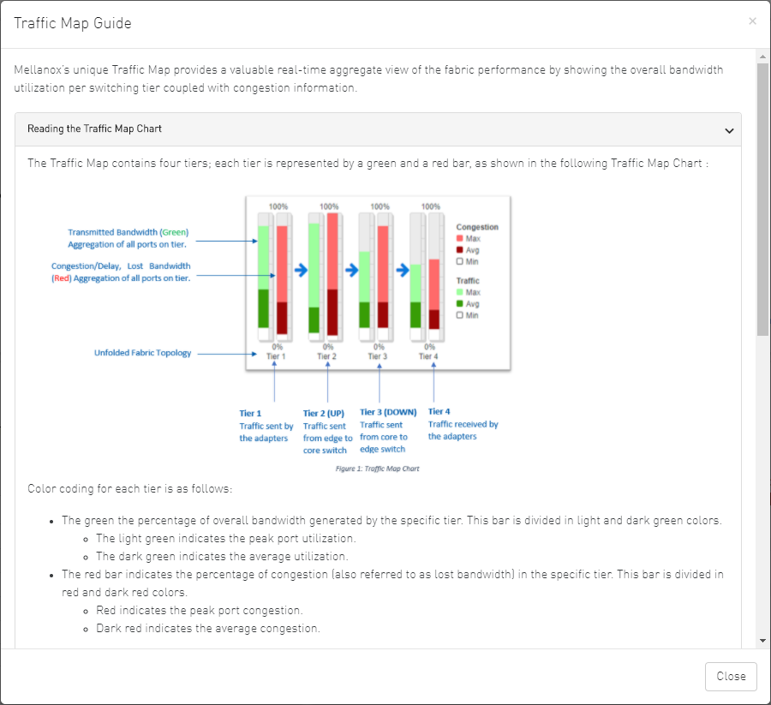Click the 'Figure 1: Traffic Map Chart' caption

click(x=378, y=469)
